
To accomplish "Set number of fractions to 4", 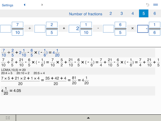I will [x=133, y=14].
